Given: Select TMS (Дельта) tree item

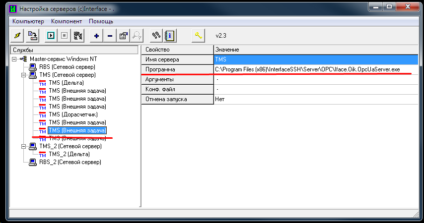Looking at the screenshot, I should (66, 83).
